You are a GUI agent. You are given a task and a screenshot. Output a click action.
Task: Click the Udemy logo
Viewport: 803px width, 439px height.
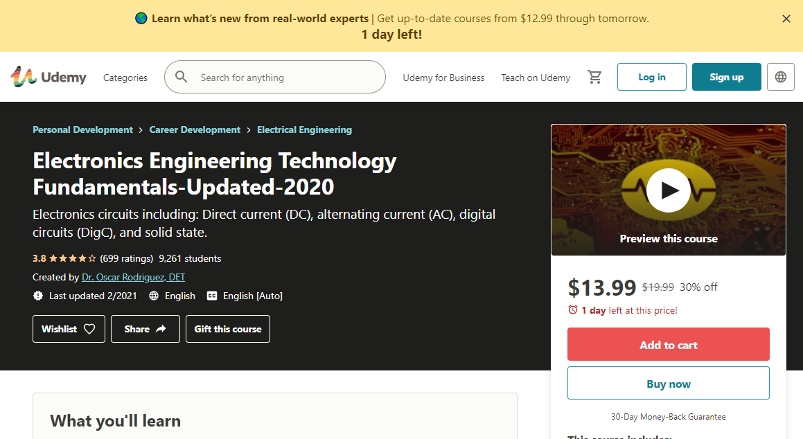tap(48, 77)
